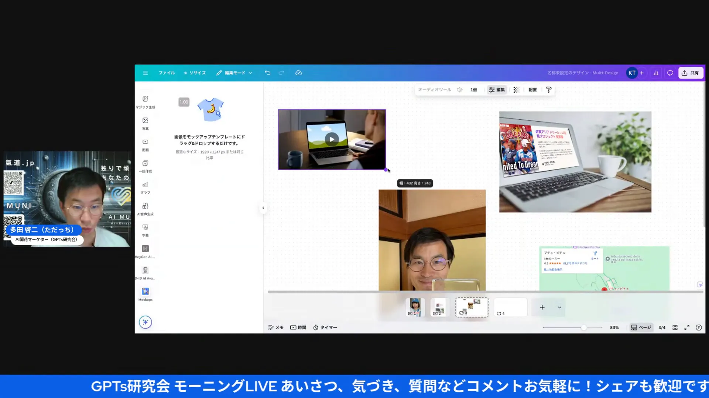Add a new page with plus button

click(x=542, y=307)
